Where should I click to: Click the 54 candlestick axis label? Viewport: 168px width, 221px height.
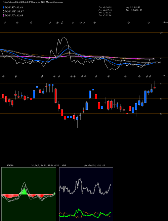coord(161,99)
